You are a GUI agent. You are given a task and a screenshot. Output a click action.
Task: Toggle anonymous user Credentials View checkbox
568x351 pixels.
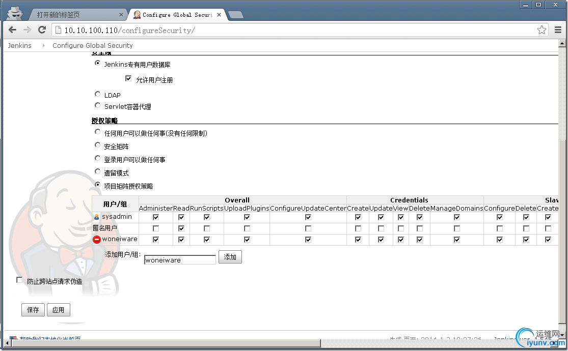(x=400, y=228)
